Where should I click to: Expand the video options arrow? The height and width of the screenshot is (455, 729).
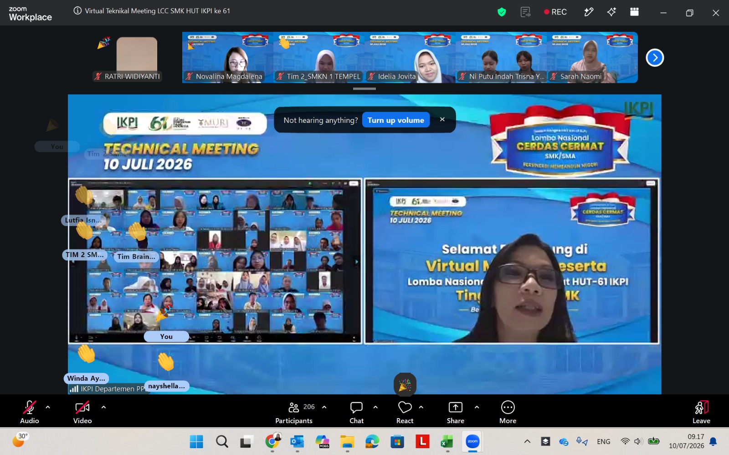click(x=103, y=407)
